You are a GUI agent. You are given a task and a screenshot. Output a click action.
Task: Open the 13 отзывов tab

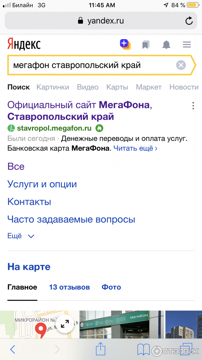point(69,287)
